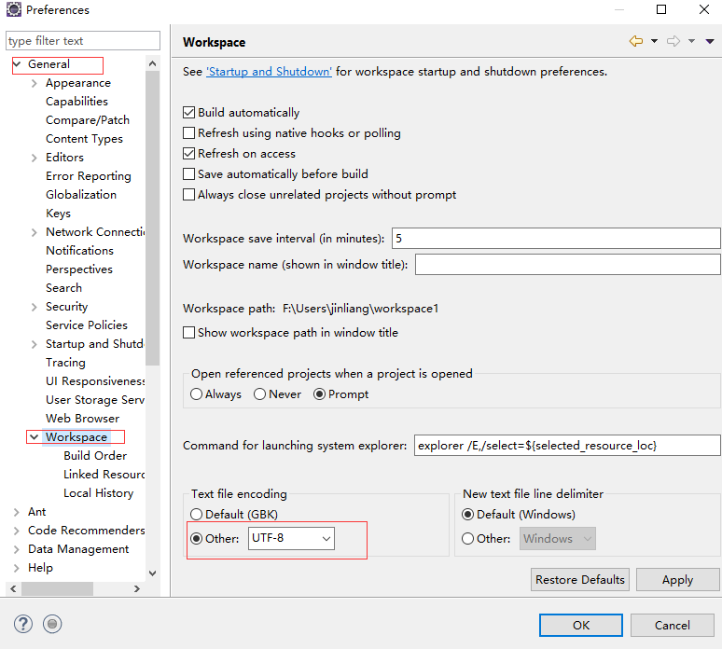Open the Compare/Patch preference page

88,120
